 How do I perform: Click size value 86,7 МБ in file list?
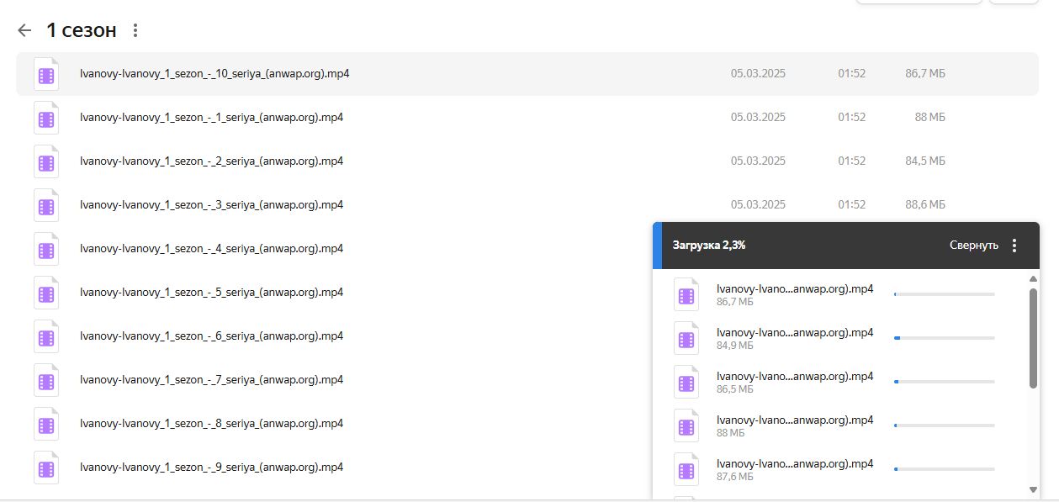[925, 74]
